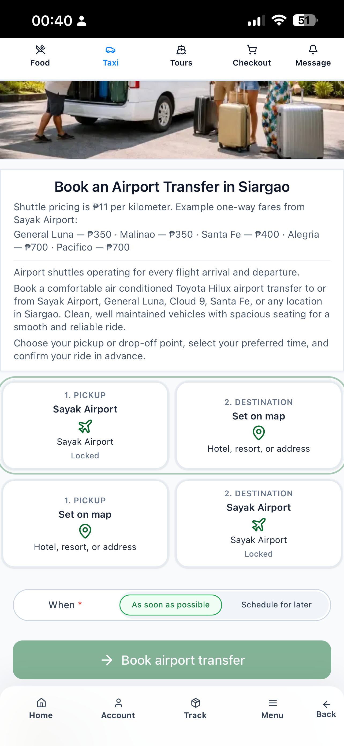The width and height of the screenshot is (344, 746).
Task: Click Book airport transfer button
Action: 172,660
